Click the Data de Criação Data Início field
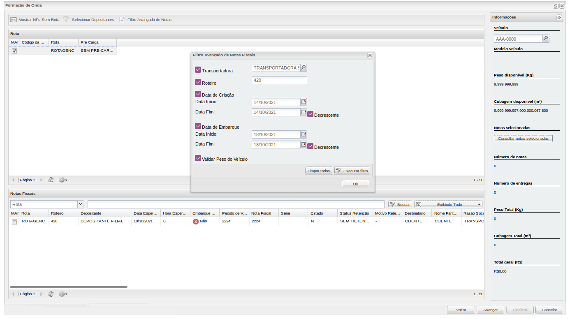 (276, 102)
